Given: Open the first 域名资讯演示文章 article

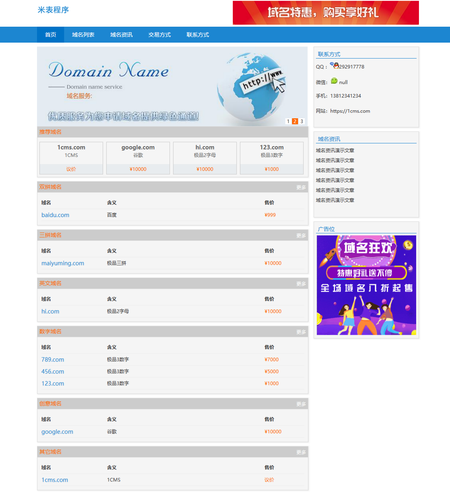Looking at the screenshot, I should coord(335,150).
